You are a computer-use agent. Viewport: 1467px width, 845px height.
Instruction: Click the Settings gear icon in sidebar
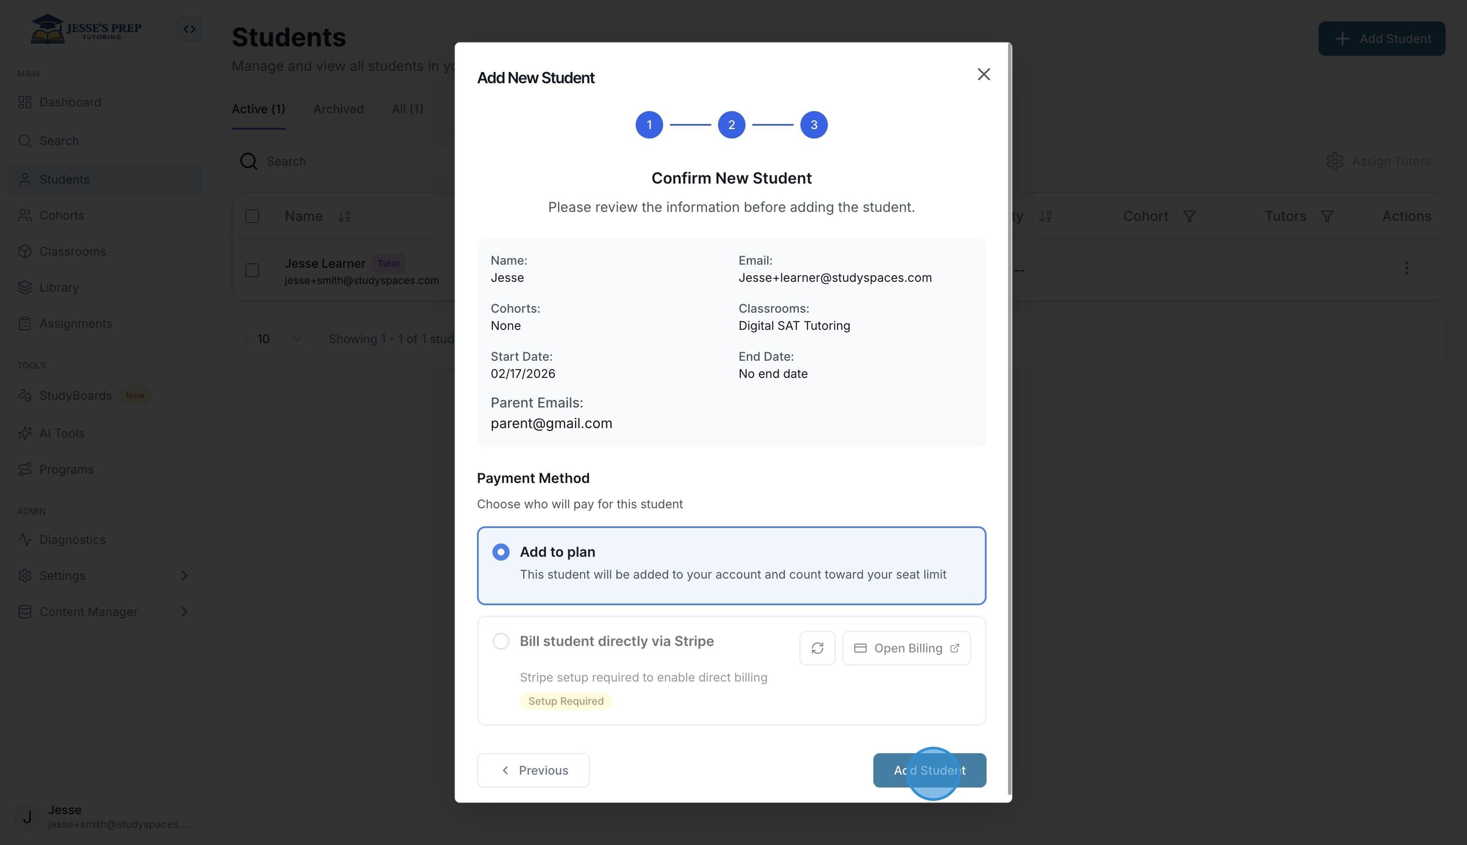point(24,576)
